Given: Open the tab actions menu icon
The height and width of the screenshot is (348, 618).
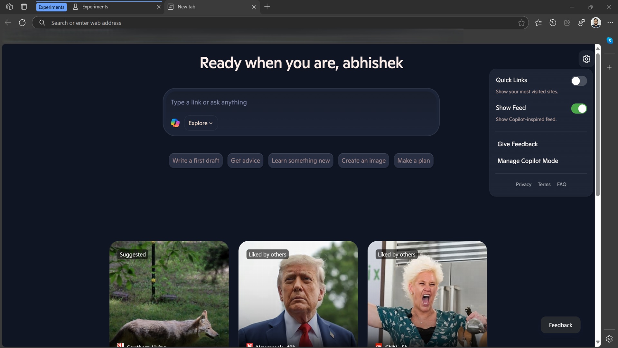Looking at the screenshot, I should coord(24,6).
